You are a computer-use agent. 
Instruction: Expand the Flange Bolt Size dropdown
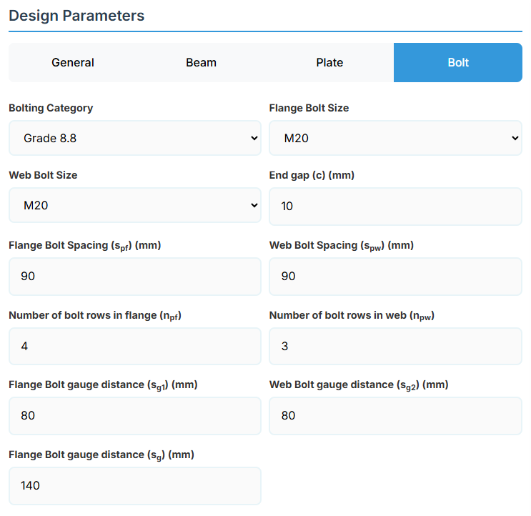tap(395, 139)
